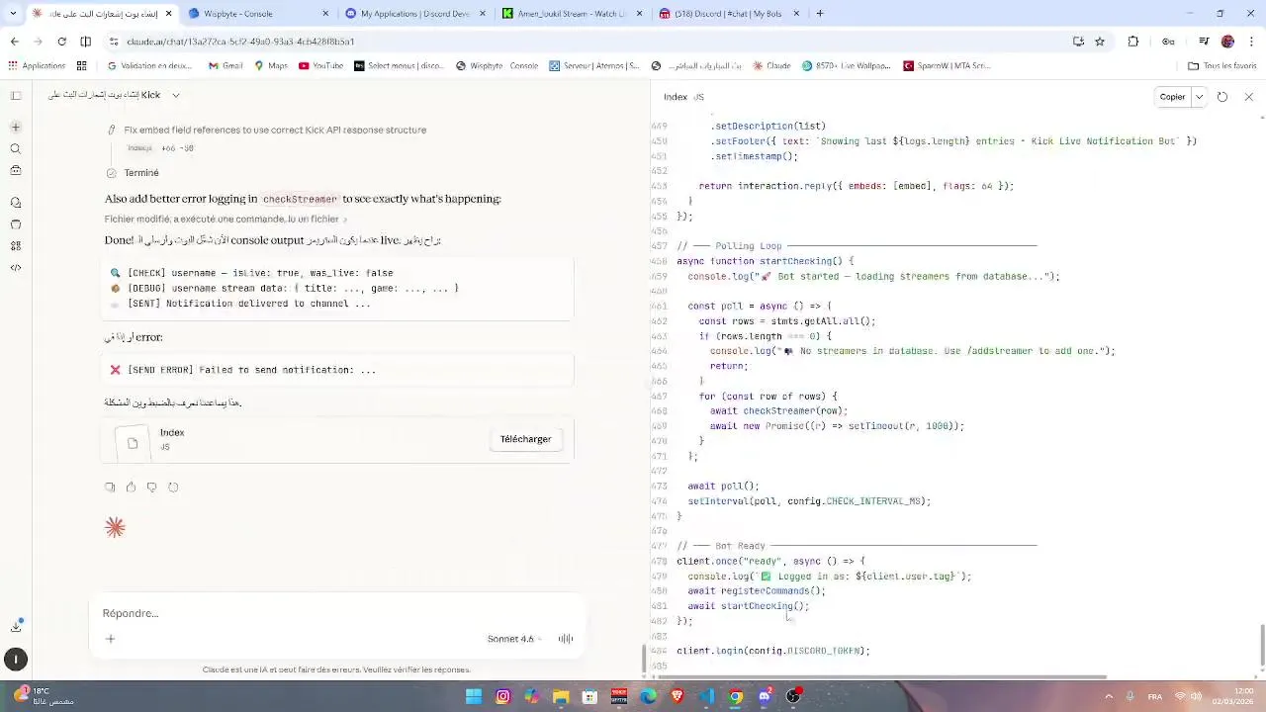Copy the response with copy icon
Screen dimensions: 1266x712
[x=110, y=488]
